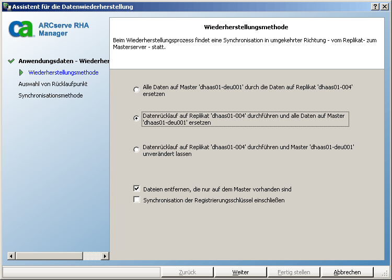This screenshot has height=280, width=392.
Task: Select 'Synchronisationsmethode' step
Action: pyautogui.click(x=51, y=95)
